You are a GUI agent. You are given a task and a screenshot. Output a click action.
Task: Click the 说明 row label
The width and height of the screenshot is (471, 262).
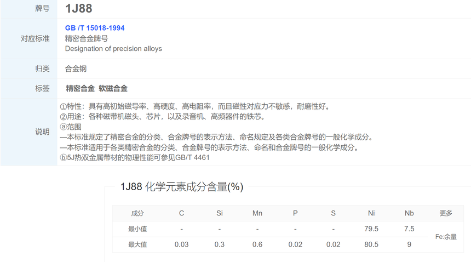point(42,132)
